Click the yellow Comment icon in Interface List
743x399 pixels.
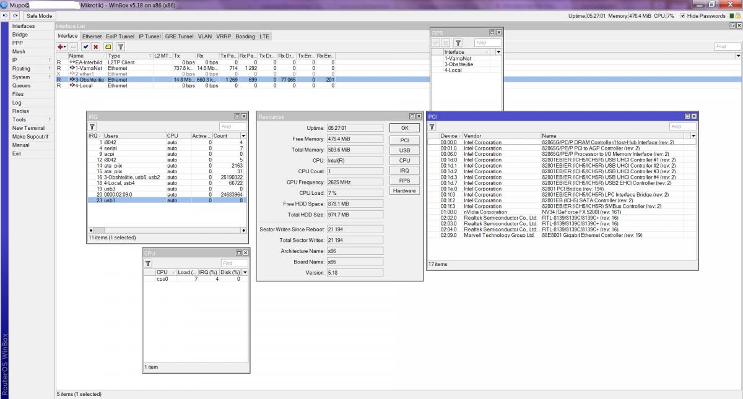point(108,46)
